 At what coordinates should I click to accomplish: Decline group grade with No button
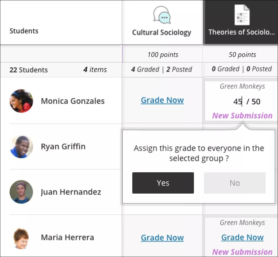click(x=235, y=183)
